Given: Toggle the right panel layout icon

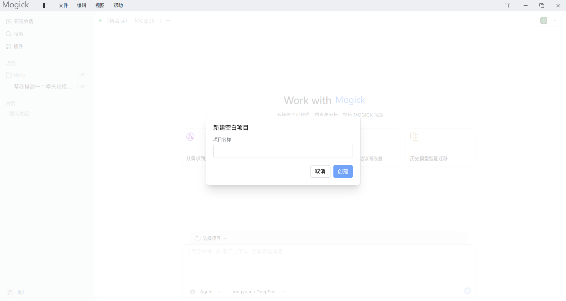Looking at the screenshot, I should [x=507, y=6].
